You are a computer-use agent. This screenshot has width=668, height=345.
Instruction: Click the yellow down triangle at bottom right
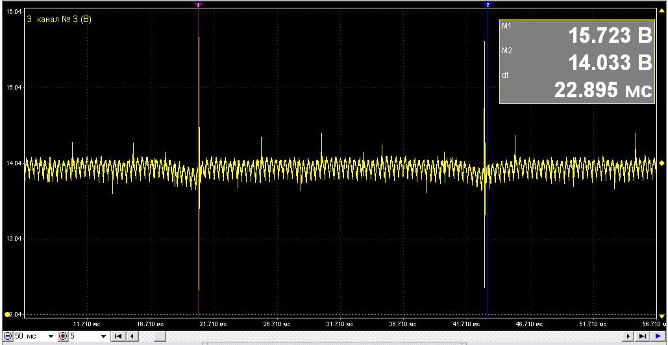662,316
